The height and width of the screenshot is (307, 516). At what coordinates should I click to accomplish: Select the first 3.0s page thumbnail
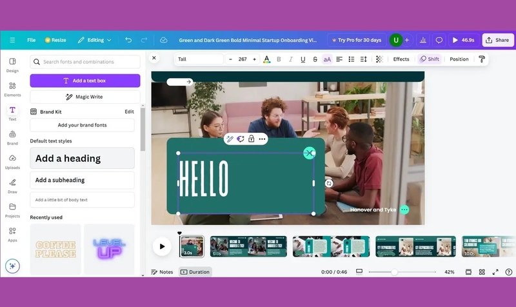pyautogui.click(x=192, y=246)
